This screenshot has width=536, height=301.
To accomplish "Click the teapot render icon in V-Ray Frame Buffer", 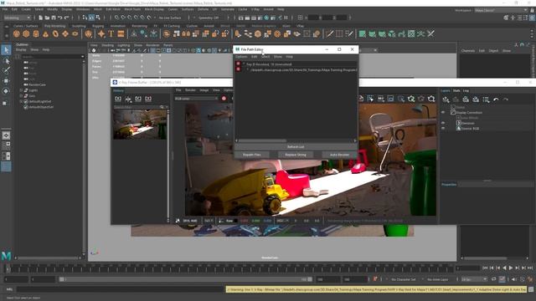I will coord(431,99).
